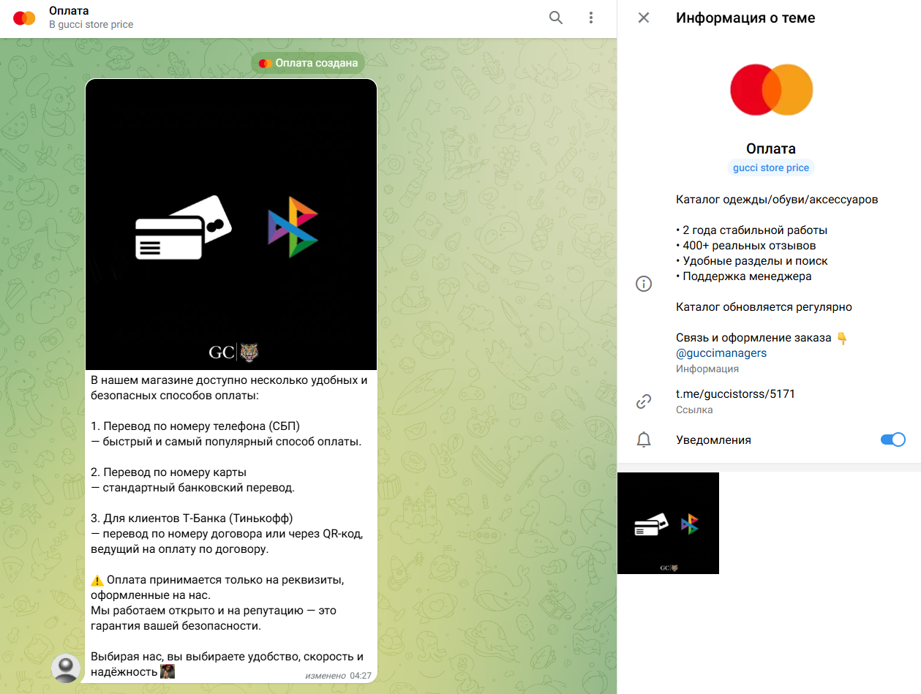Click the info circle icon
The width and height of the screenshot is (921, 694).
coord(644,284)
